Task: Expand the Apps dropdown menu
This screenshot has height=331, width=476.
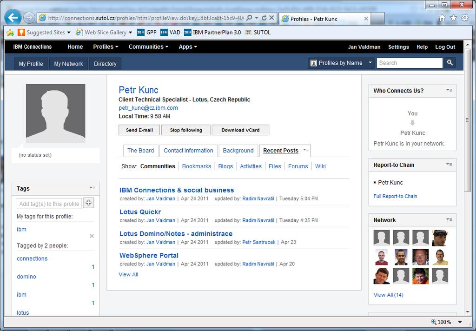Action: tap(188, 47)
